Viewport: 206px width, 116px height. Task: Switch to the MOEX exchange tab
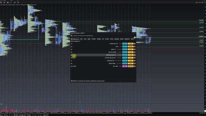point(122,39)
